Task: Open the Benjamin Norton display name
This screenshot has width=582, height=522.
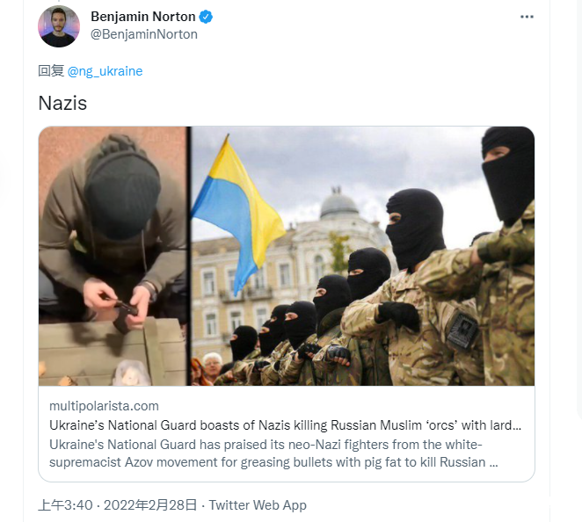Action: point(143,17)
